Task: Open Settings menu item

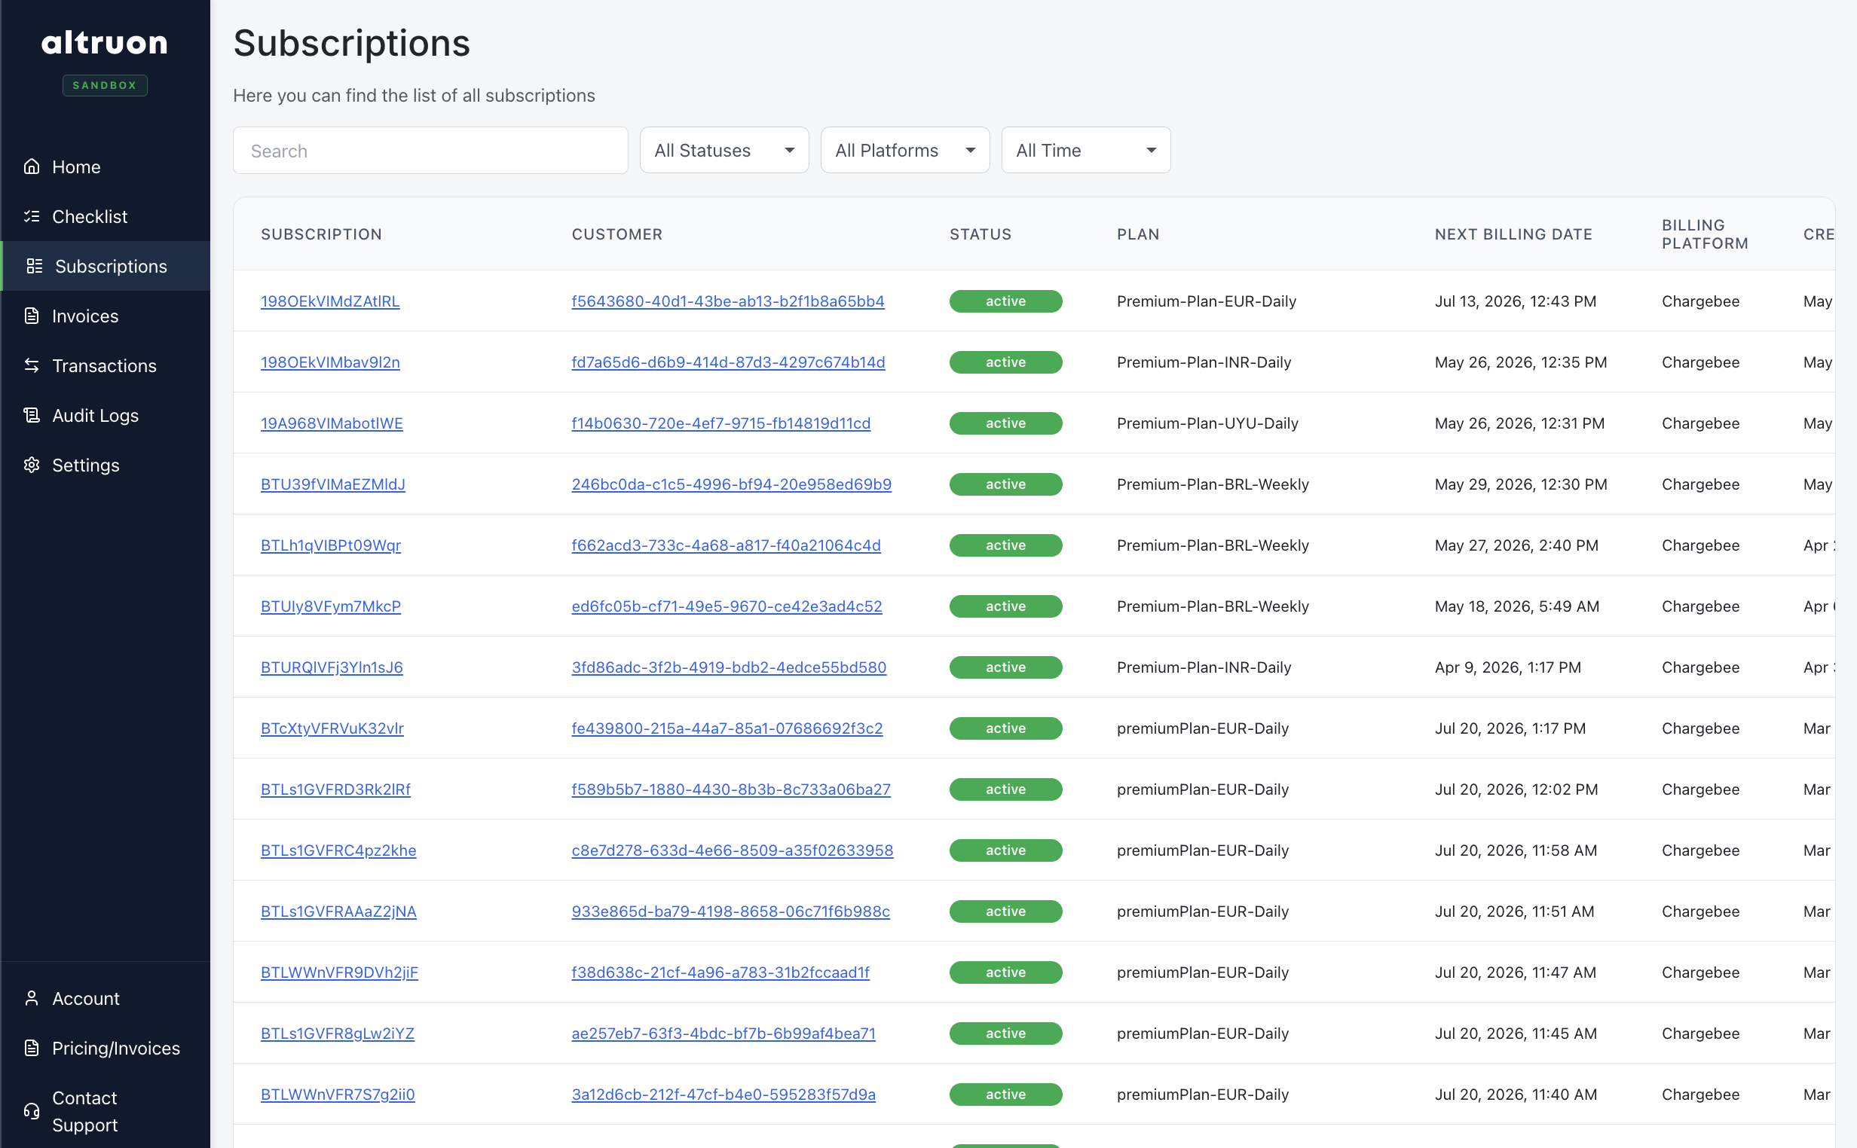Action: pyautogui.click(x=106, y=465)
